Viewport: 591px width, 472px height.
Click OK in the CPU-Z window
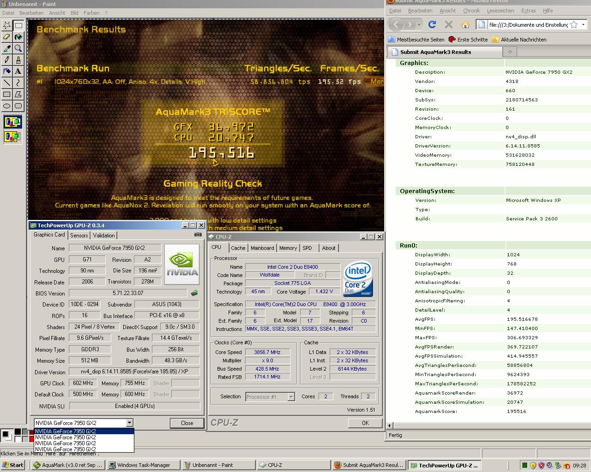[365, 423]
